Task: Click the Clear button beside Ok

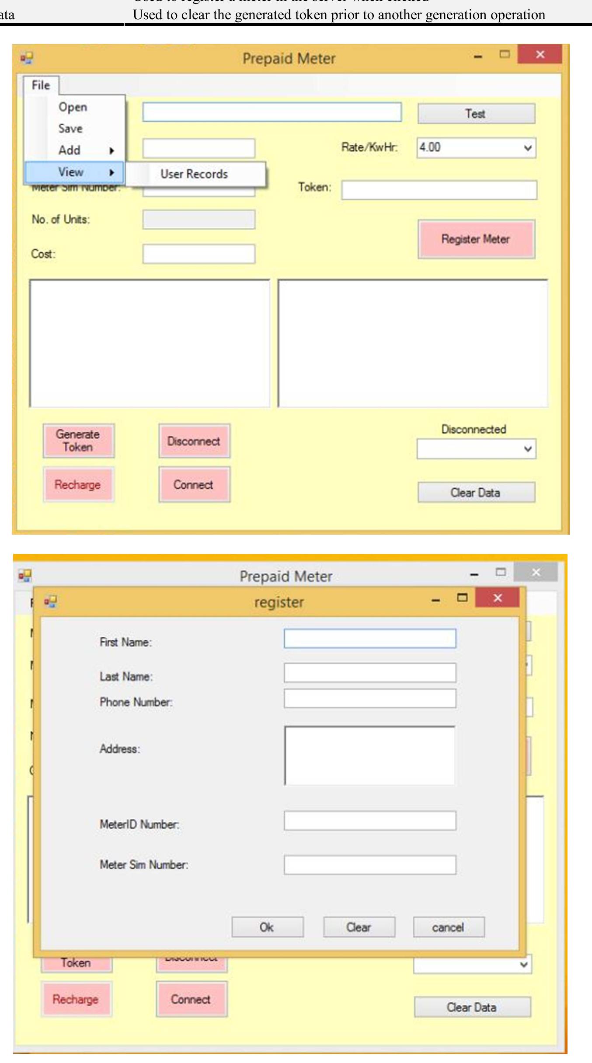Action: click(359, 927)
